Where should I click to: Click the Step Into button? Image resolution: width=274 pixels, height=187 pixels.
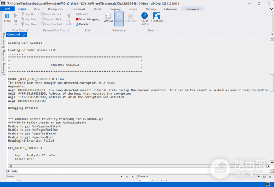[30, 19]
